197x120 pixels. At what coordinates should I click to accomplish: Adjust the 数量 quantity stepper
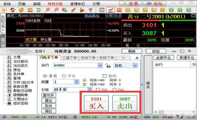(x=77, y=82)
